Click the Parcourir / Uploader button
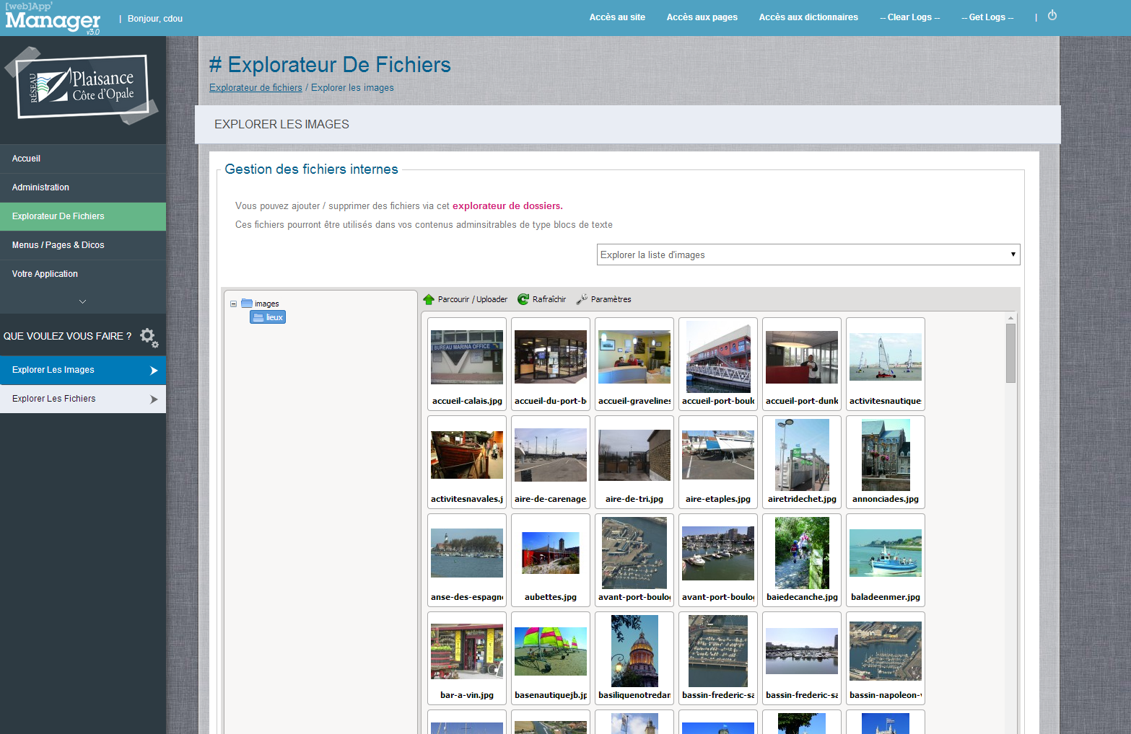The image size is (1131, 734). tap(466, 299)
